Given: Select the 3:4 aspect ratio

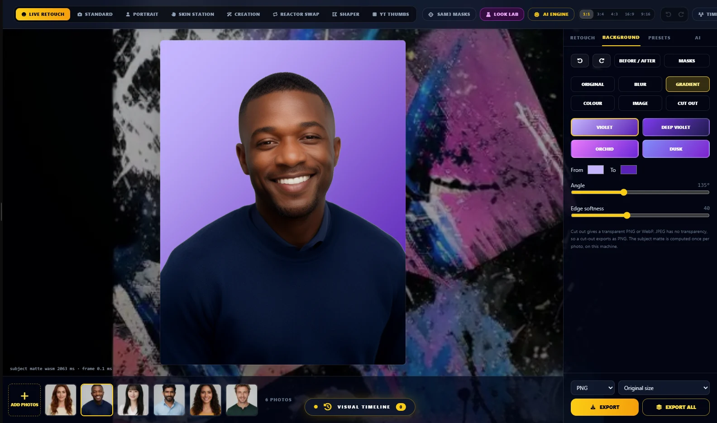Looking at the screenshot, I should [601, 14].
